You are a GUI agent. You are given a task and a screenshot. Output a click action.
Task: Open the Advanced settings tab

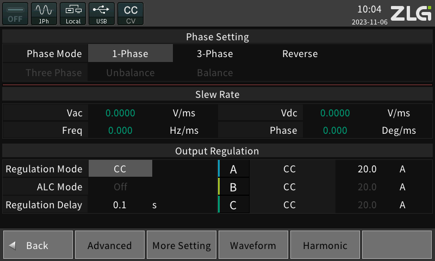(110, 246)
